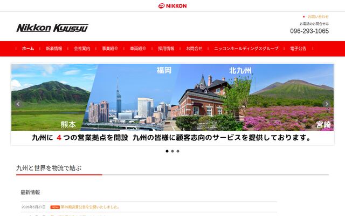The image size is (345, 216).
Task: Open the 第39期決算公告 news link
Action: click(90, 207)
